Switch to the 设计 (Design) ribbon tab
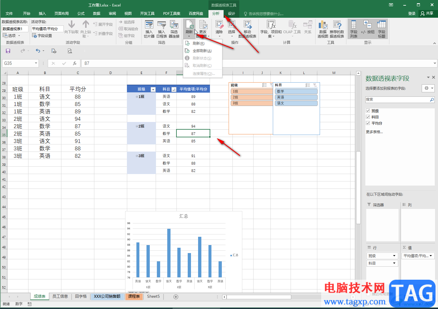This screenshot has width=438, height=309. coord(232,14)
